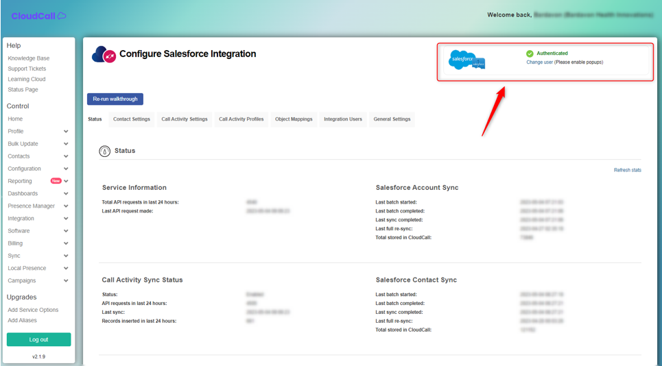Click the Configure Salesforce Integration title
662x366 pixels.
[188, 54]
